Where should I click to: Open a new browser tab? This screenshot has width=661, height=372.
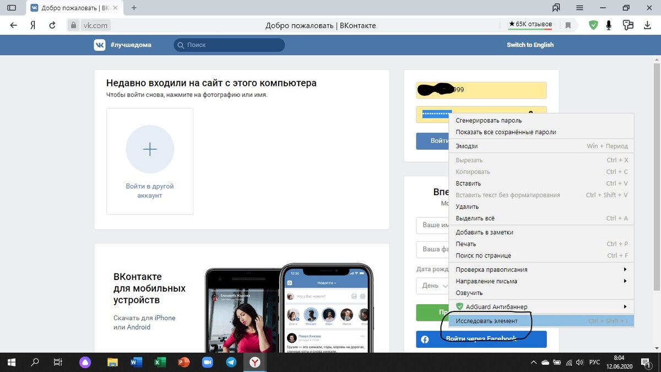[134, 8]
